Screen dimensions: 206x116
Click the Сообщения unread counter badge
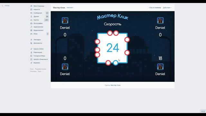(47, 13)
